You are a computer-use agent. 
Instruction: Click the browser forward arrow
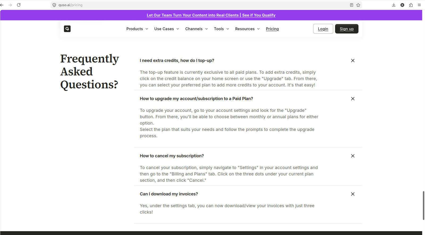[10, 5]
